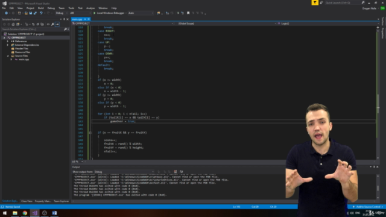Open the CPPPROJECT navigation bar dropdown
386x217 pixels.
(x=122, y=24)
